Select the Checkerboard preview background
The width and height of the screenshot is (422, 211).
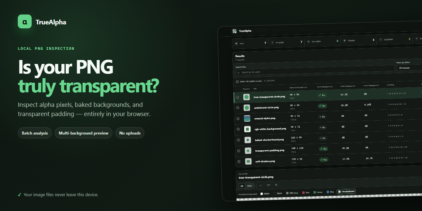click(346, 191)
